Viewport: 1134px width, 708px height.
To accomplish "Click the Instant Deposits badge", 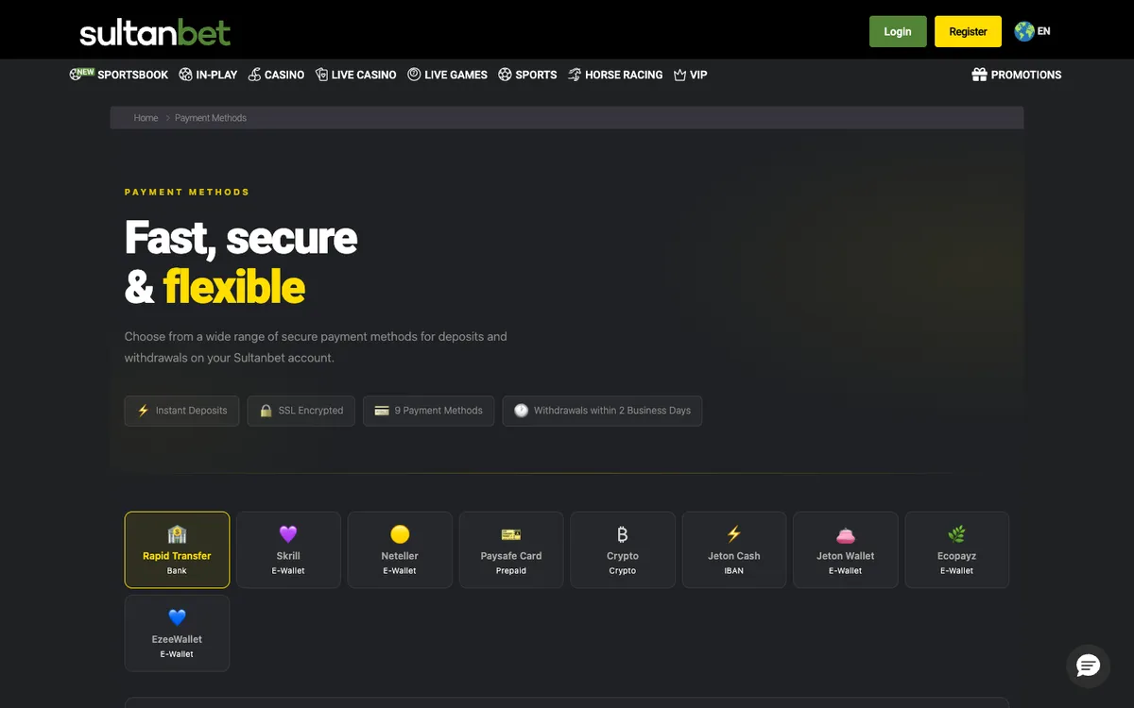I will (181, 411).
